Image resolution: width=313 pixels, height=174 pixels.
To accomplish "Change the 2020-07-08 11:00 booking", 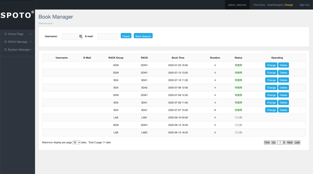I will 271,103.
